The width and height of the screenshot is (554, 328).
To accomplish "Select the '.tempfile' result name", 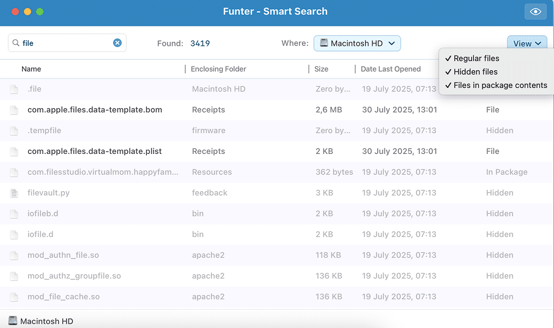I will tap(44, 131).
